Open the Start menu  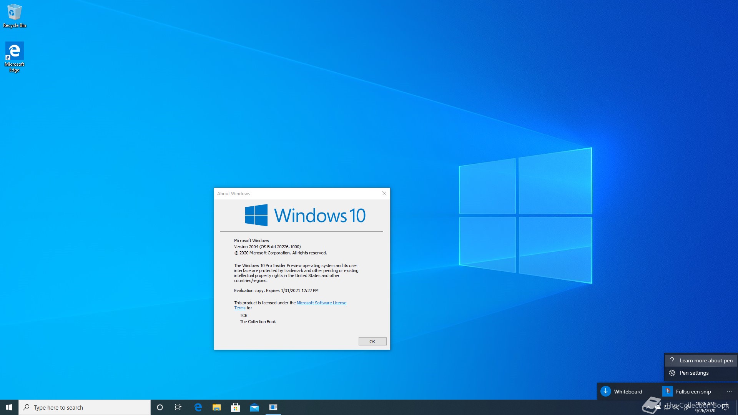point(9,407)
